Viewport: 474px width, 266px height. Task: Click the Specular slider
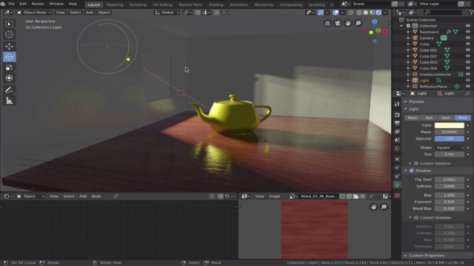click(450, 139)
